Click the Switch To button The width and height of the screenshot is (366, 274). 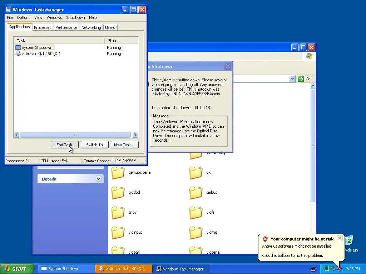coord(94,145)
